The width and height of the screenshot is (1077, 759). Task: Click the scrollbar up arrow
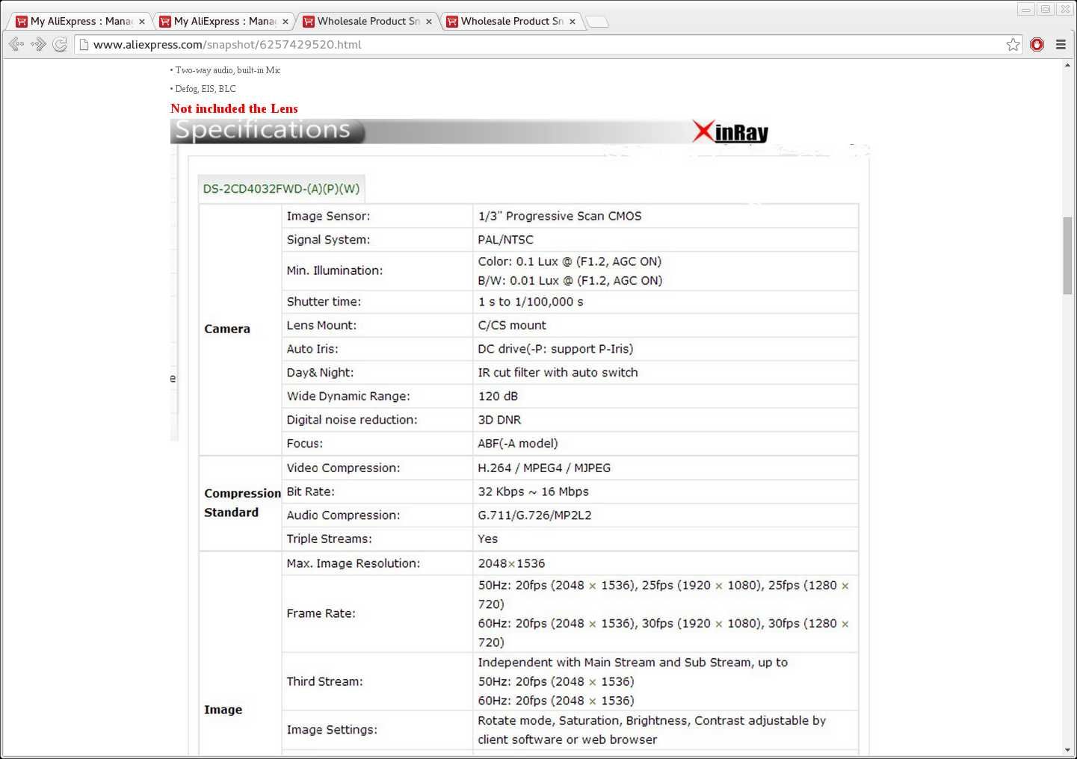coord(1067,66)
